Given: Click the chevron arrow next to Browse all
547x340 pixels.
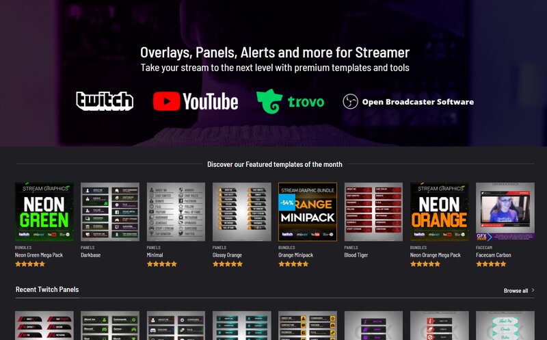Looking at the screenshot, I should click(x=533, y=290).
